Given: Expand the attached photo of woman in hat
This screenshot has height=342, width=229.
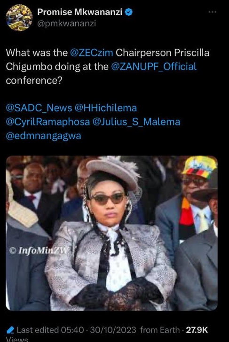Looking at the screenshot, I should pos(111,233).
